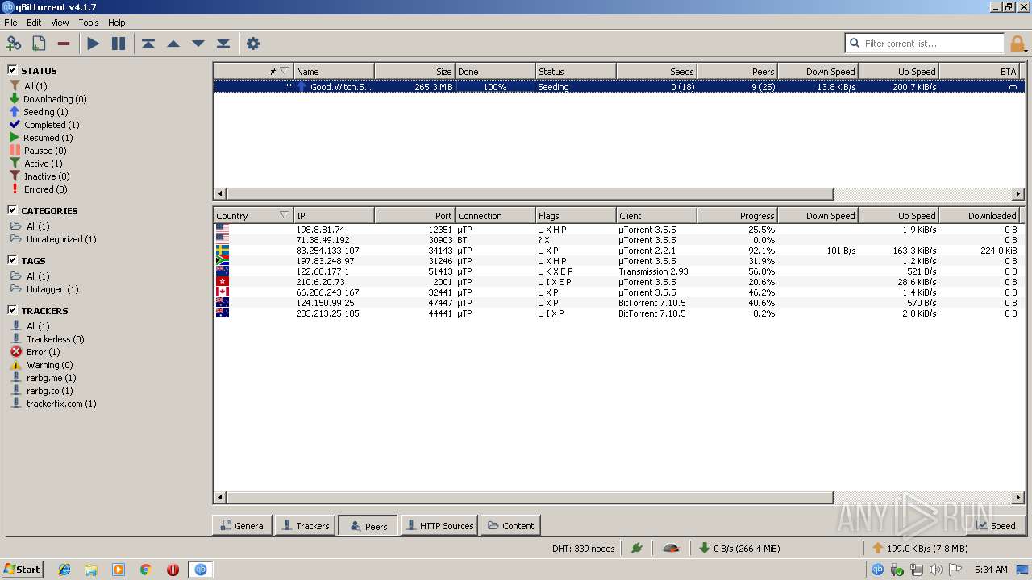
Task: Open the Help menu
Action: (117, 23)
